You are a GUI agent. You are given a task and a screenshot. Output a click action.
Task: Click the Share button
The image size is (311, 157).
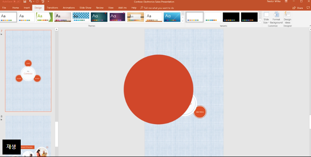click(x=298, y=8)
